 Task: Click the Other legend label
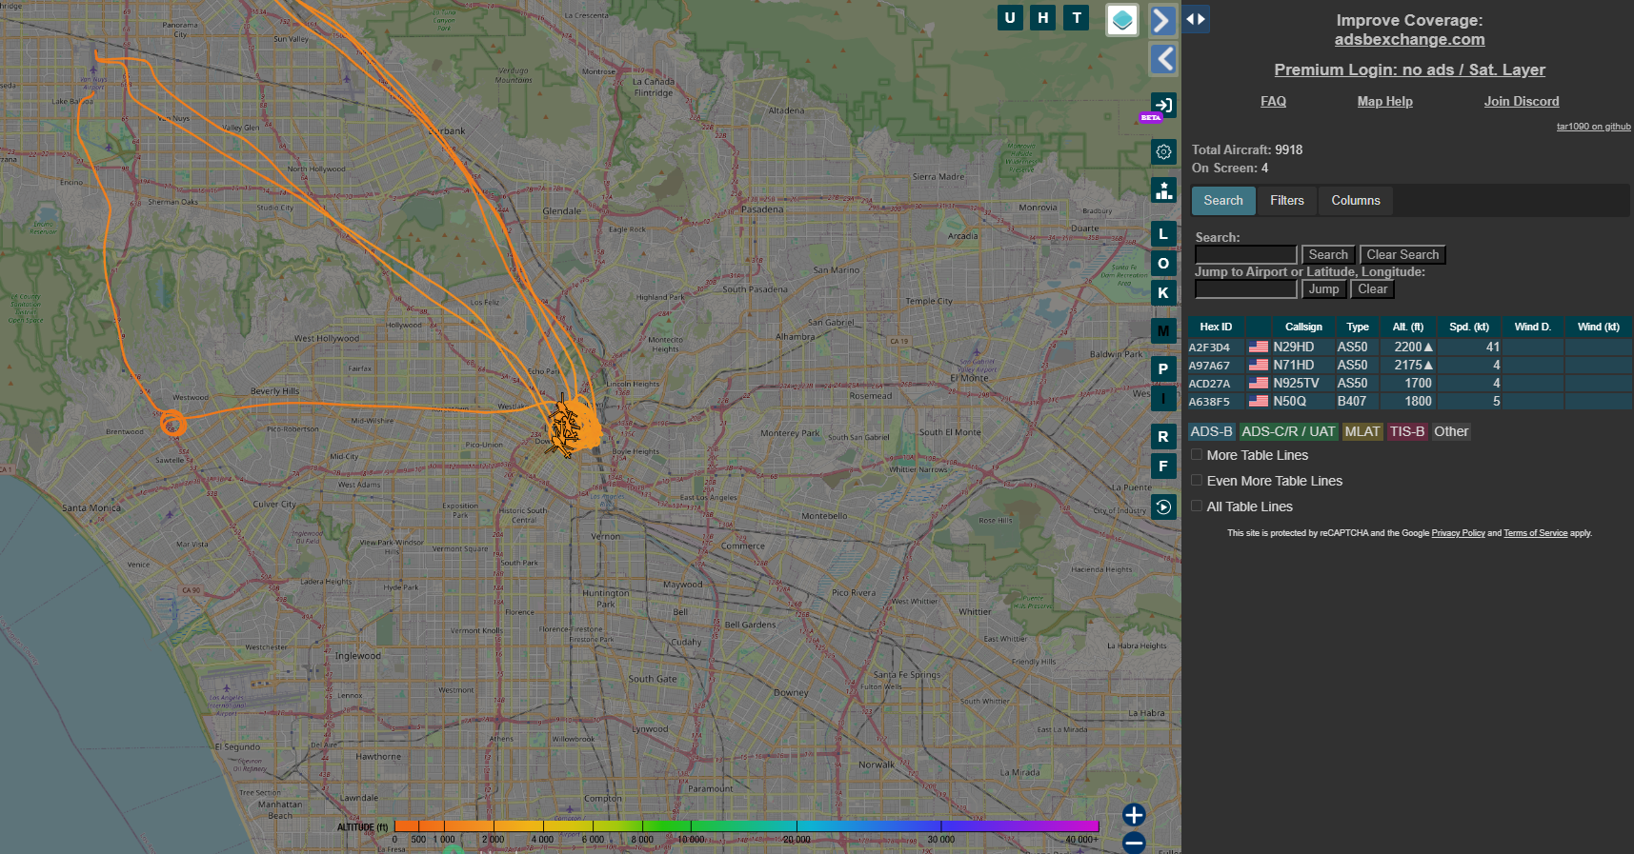click(1451, 431)
